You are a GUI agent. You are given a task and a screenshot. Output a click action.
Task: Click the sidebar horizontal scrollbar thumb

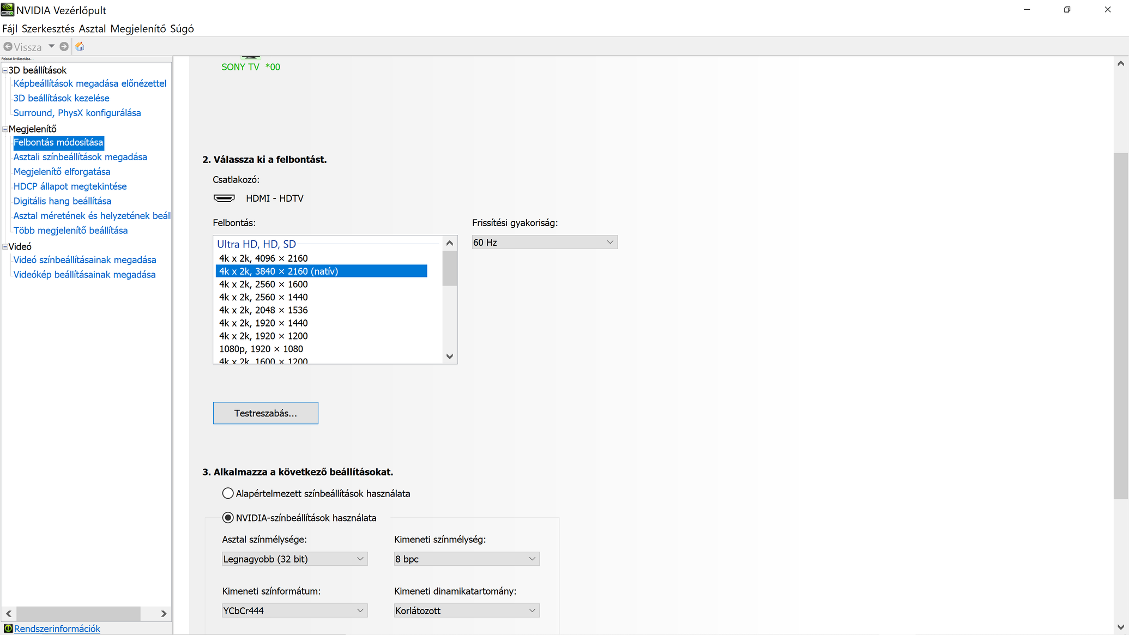(x=79, y=614)
